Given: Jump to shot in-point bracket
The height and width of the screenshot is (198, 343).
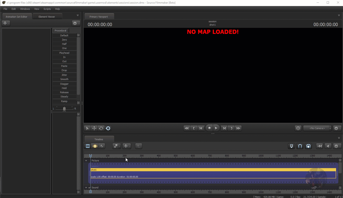Looking at the screenshot, I should click(x=194, y=128).
